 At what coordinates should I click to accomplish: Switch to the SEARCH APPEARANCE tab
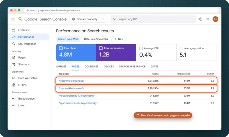pos(132,67)
